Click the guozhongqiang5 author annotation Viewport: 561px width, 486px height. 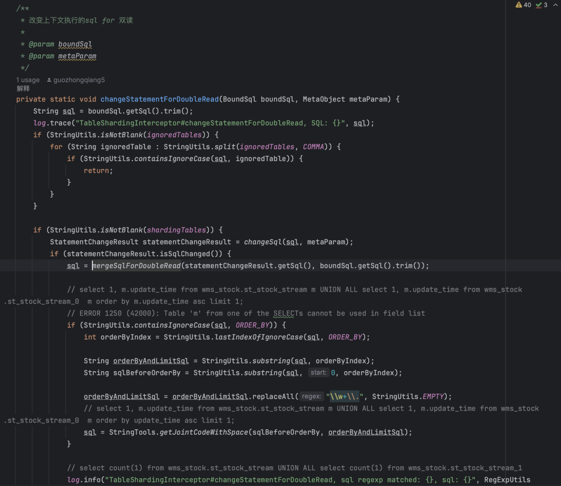[79, 80]
